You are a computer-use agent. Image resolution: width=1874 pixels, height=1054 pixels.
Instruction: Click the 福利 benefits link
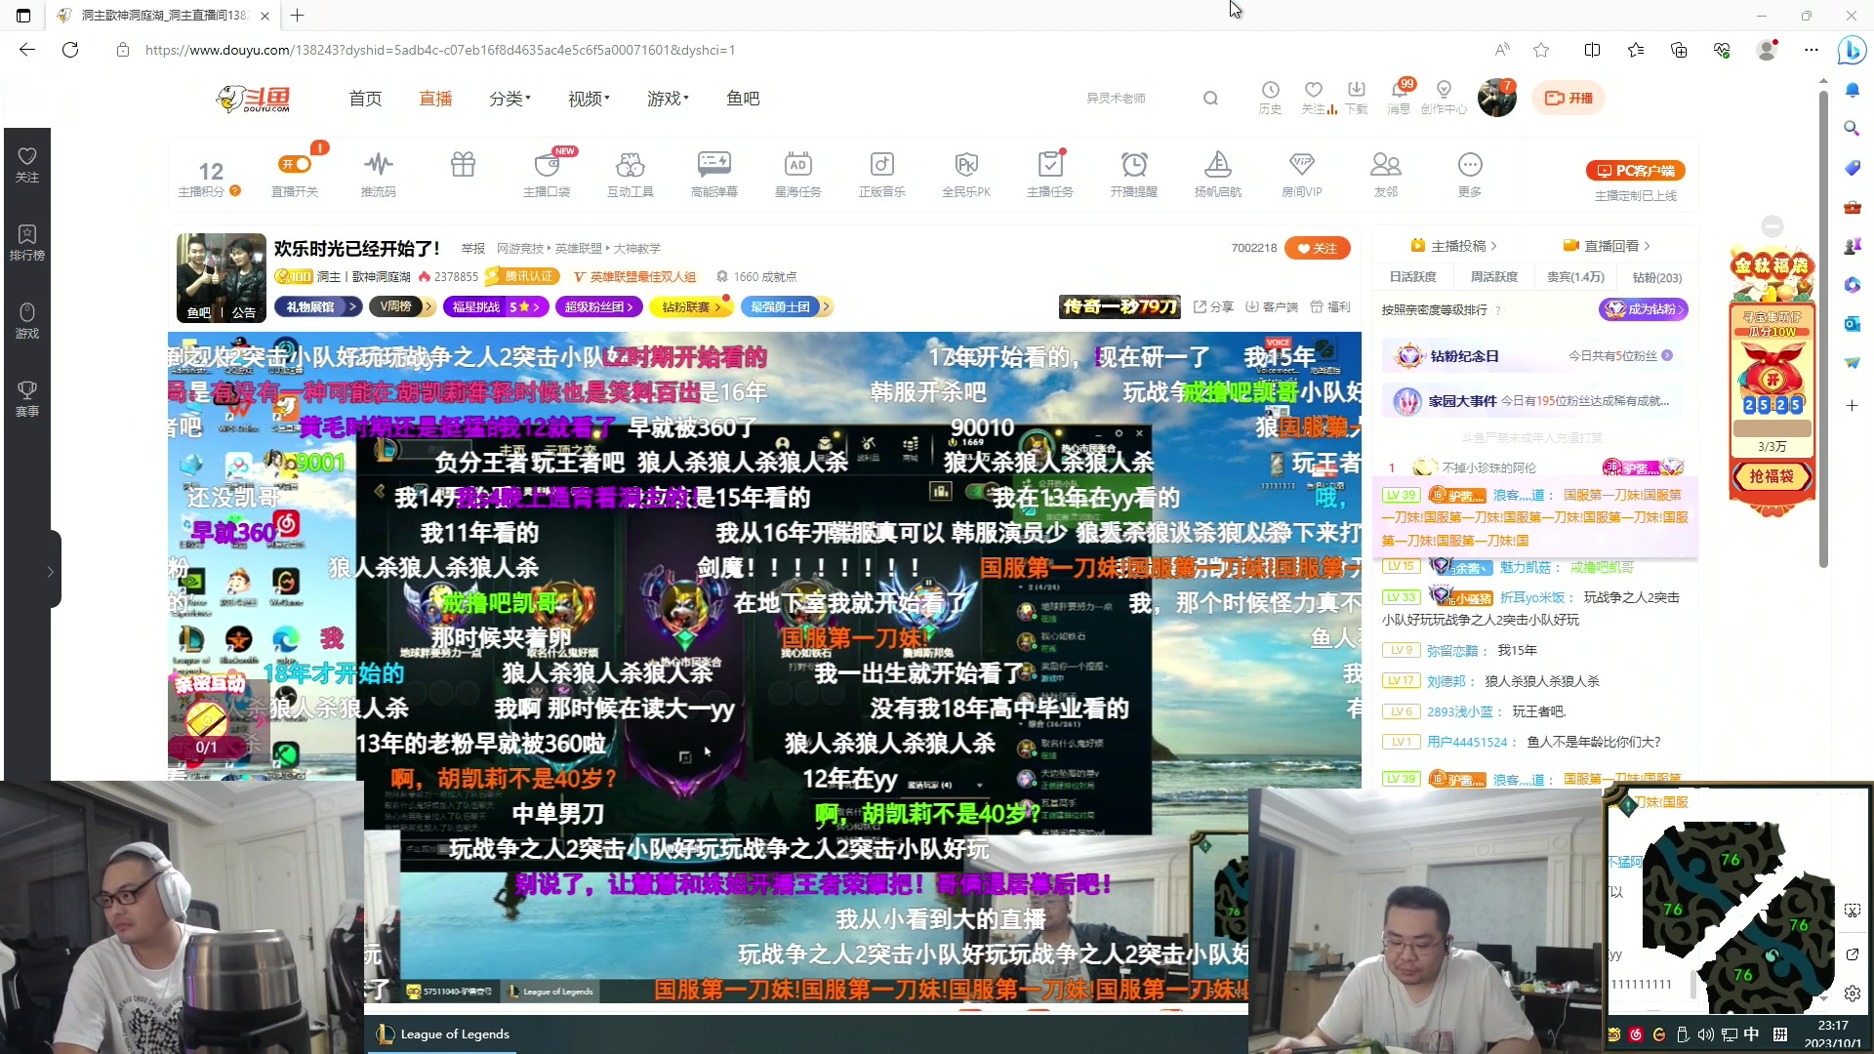1330,306
